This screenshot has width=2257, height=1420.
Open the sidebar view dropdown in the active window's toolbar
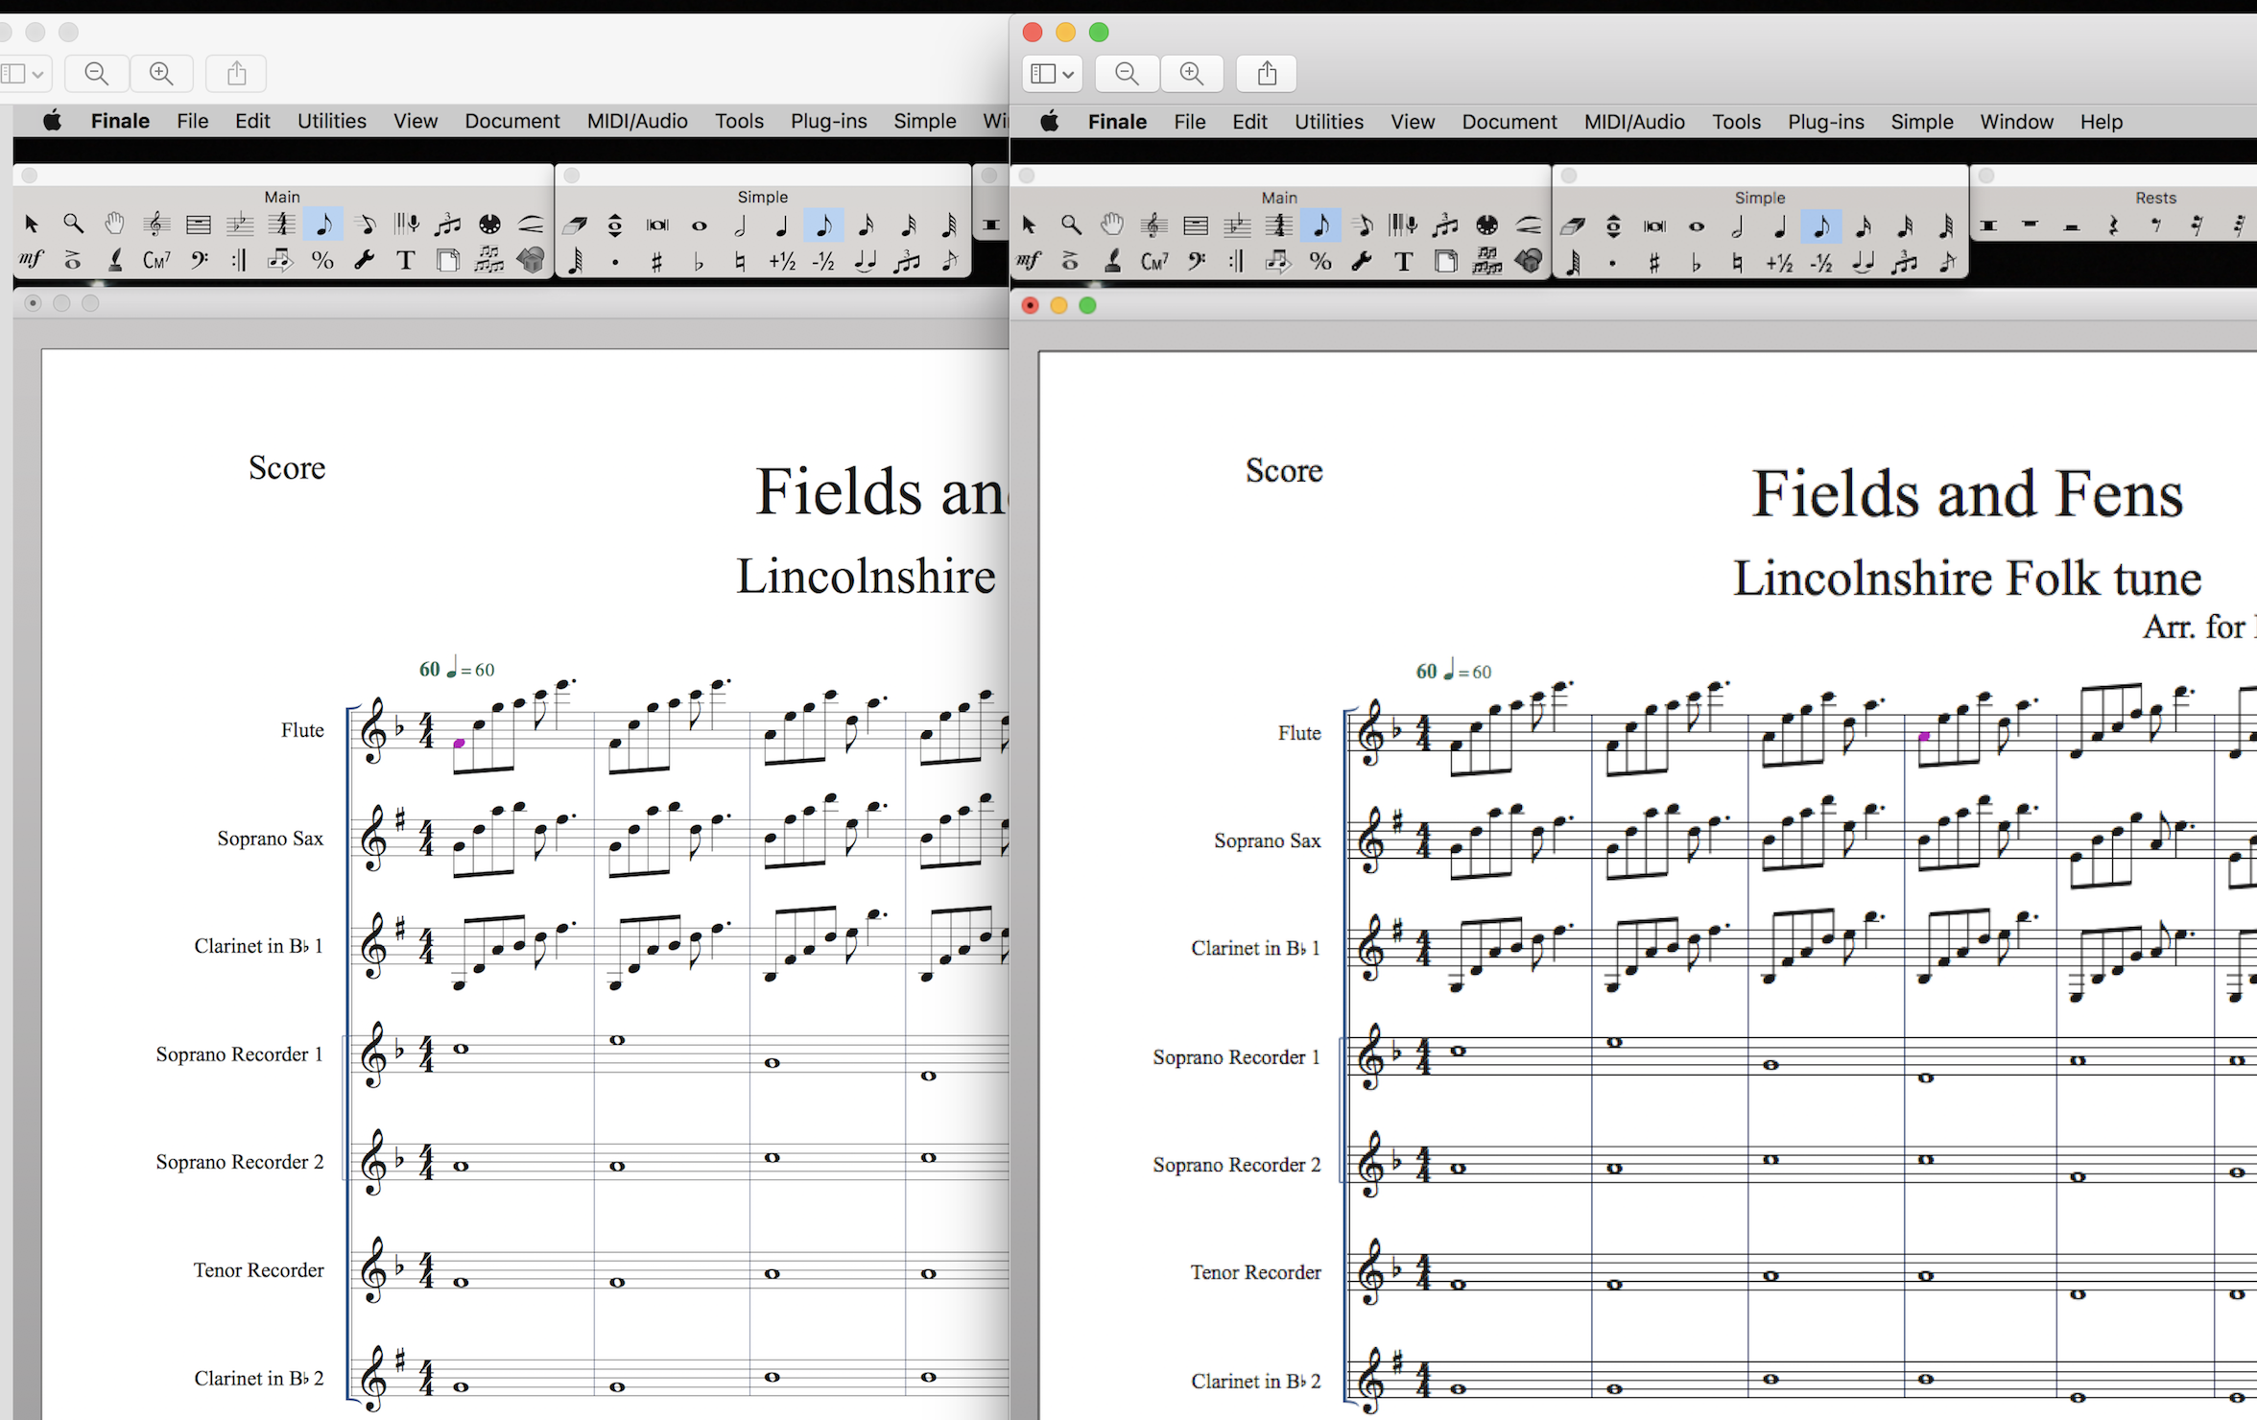[x=1053, y=74]
